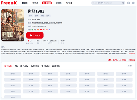Expand the synopsis with 展开全部

click(x=132, y=53)
